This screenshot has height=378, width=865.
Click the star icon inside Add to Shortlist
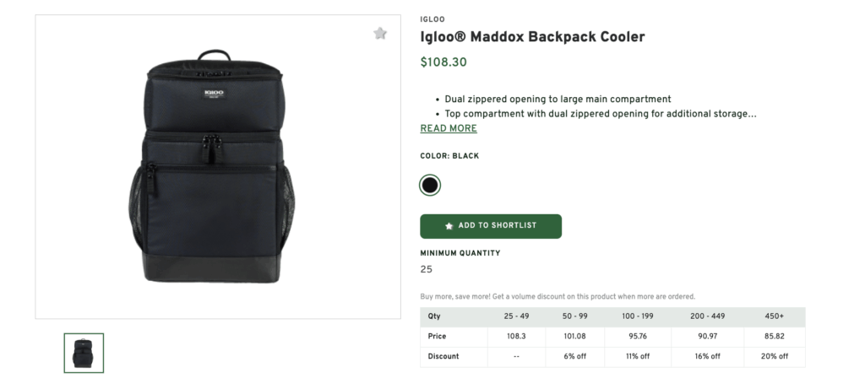click(x=449, y=226)
